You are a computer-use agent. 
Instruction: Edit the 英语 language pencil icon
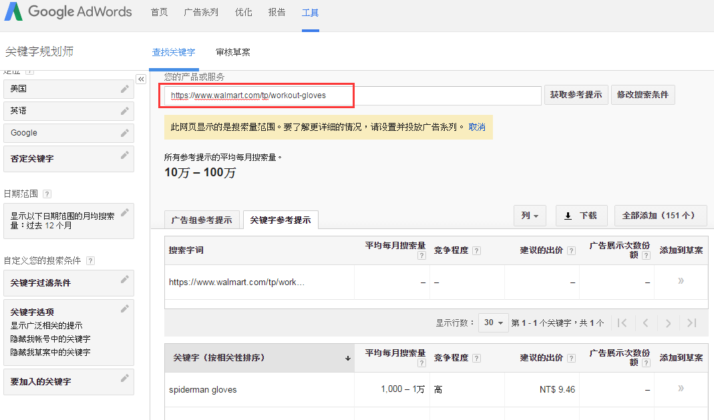tap(124, 111)
